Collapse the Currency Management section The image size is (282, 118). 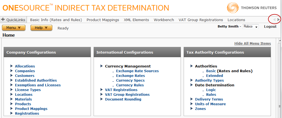click(101, 66)
